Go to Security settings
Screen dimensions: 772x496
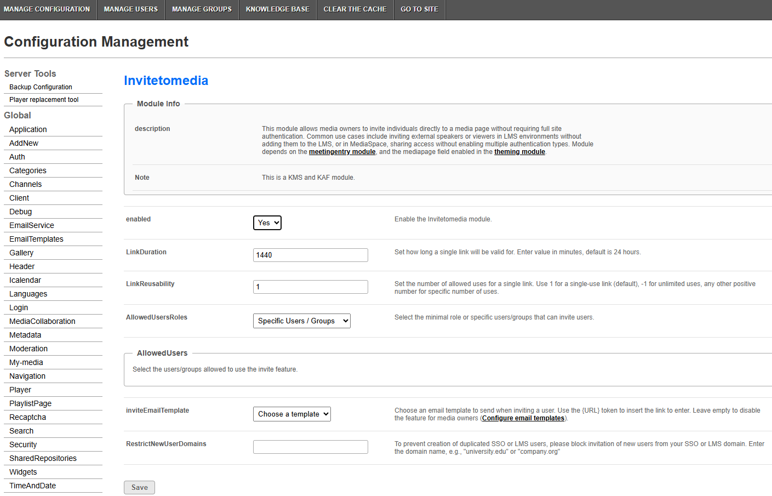coord(23,444)
